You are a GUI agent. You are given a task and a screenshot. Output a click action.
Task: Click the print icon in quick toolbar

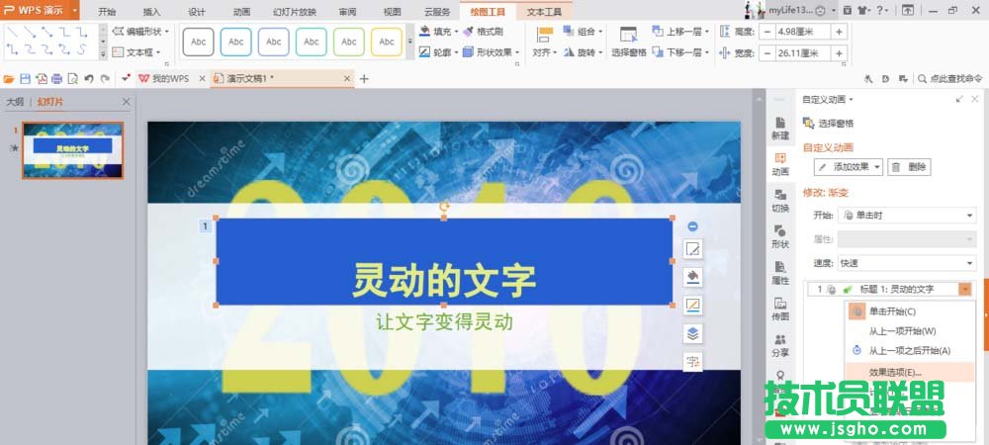[x=56, y=79]
